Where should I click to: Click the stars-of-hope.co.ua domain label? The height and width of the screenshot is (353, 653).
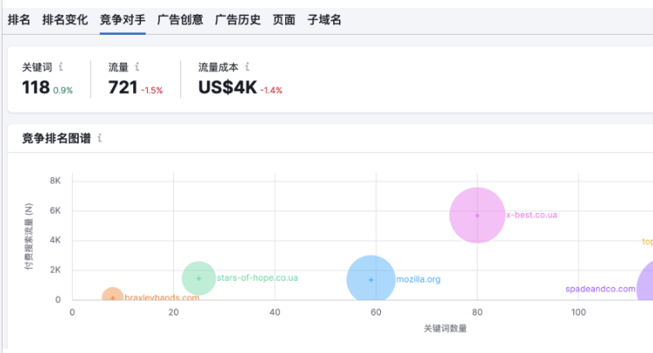(x=257, y=278)
